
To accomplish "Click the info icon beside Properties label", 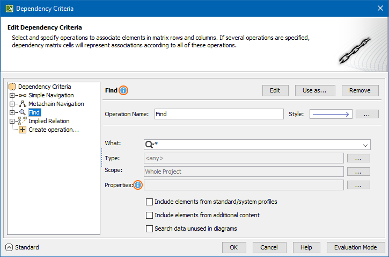I will tap(138, 185).
